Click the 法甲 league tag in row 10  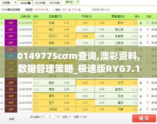click(x=11, y=83)
